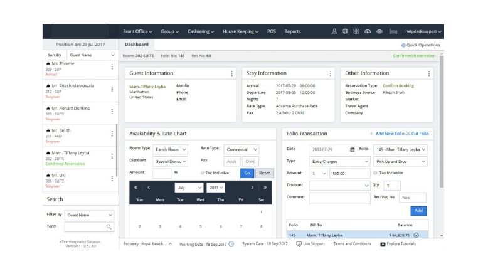Open the Rate Type Commercial dropdown
This screenshot has height=276, width=483.
pyautogui.click(x=242, y=149)
